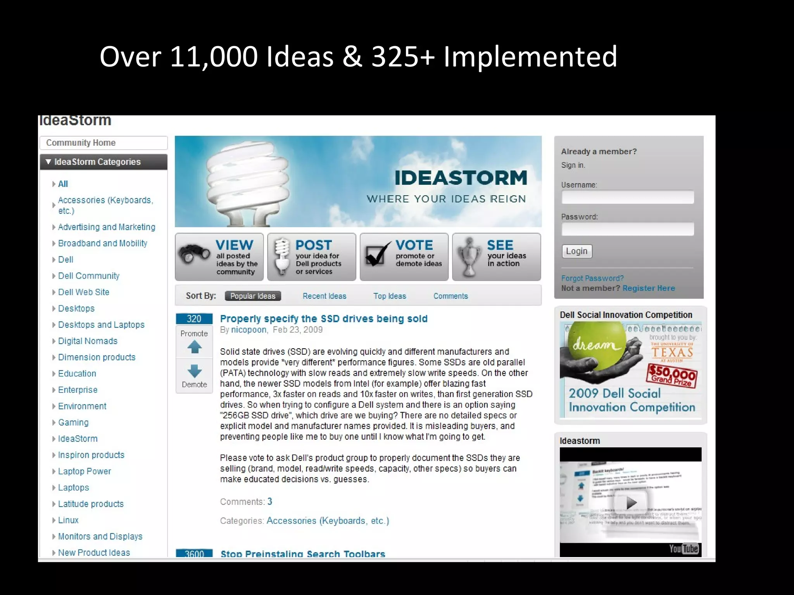Image resolution: width=794 pixels, height=595 pixels.
Task: Play the Ideastorm YouTube video
Action: [x=631, y=503]
